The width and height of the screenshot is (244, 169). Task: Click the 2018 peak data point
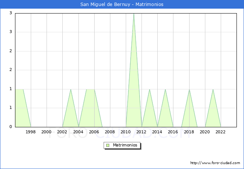point(189,89)
